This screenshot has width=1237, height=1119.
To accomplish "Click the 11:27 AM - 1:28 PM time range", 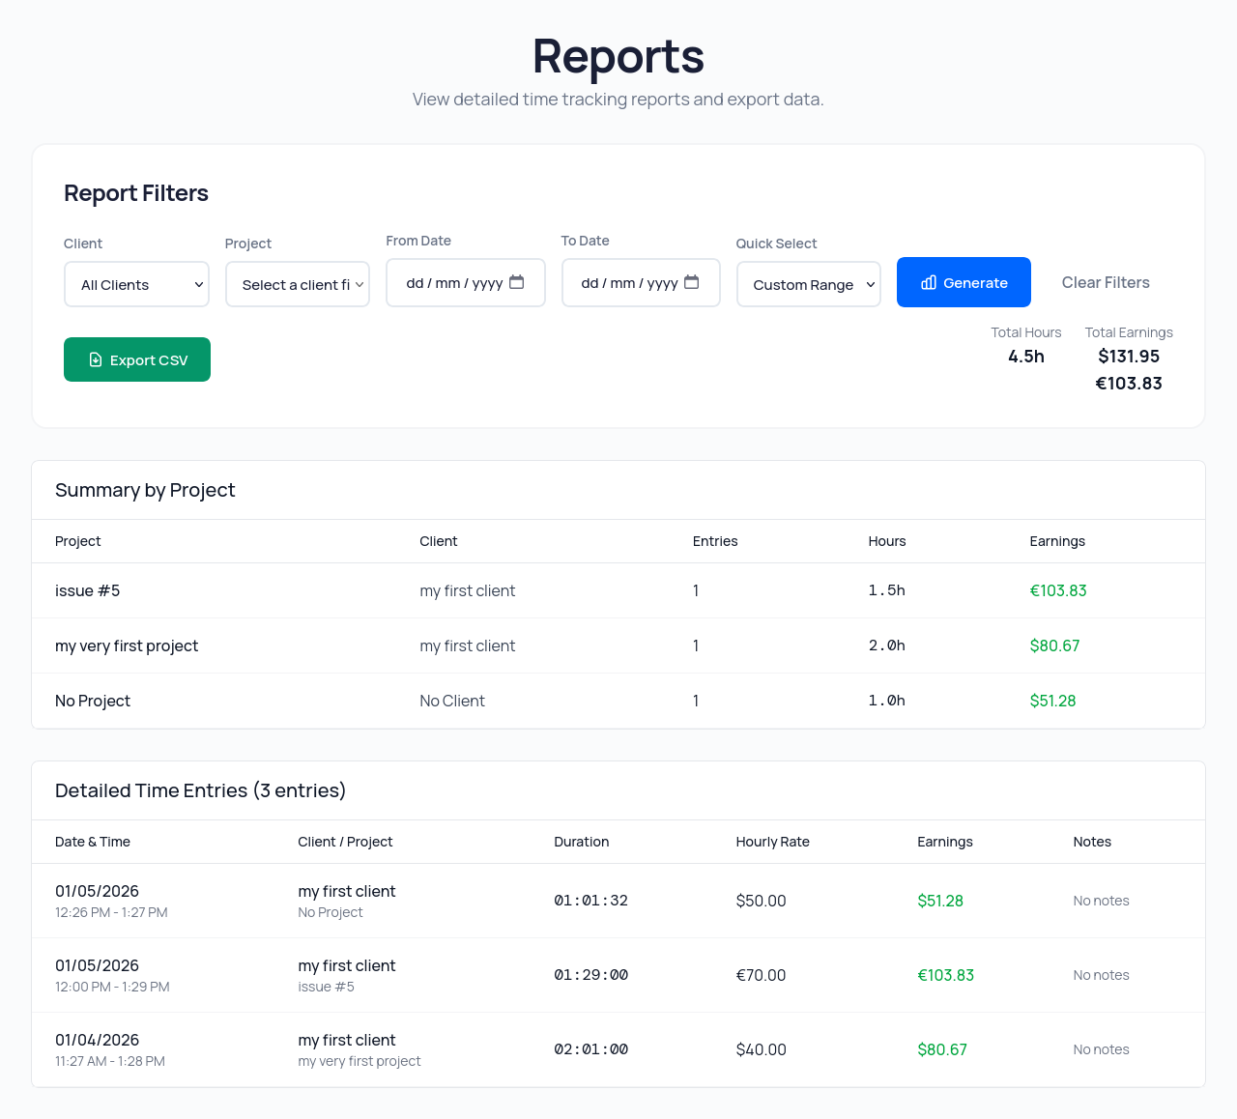I will (110, 1061).
